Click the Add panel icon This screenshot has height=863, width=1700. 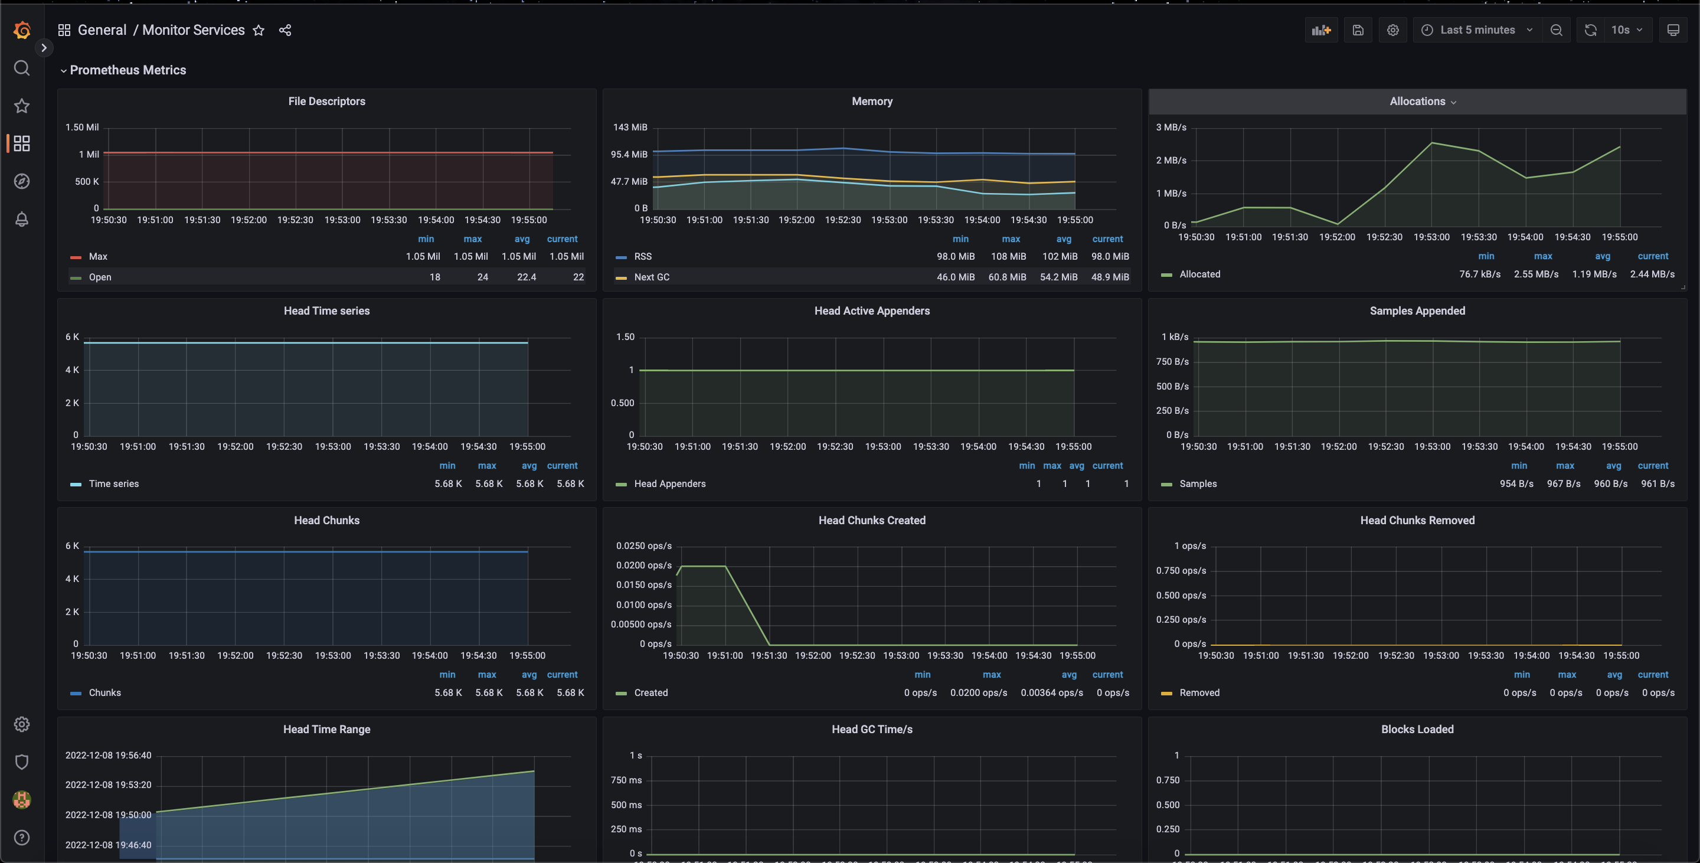tap(1320, 30)
